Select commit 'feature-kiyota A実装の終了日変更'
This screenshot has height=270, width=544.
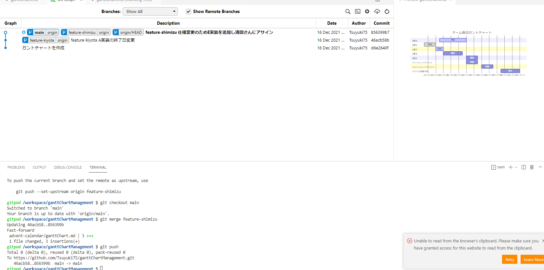pyautogui.click(x=103, y=40)
